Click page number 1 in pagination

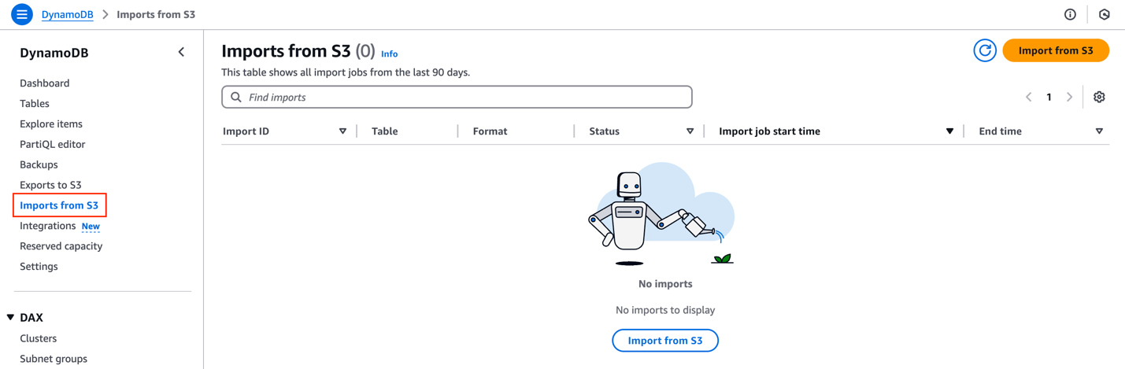1049,97
